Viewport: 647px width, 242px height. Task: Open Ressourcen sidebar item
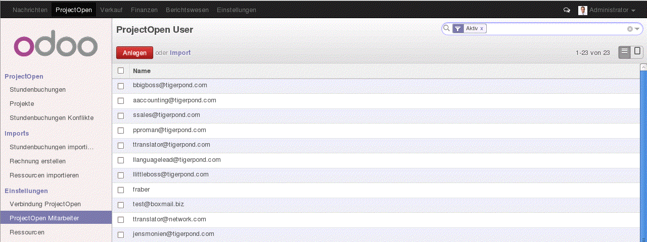pyautogui.click(x=27, y=232)
